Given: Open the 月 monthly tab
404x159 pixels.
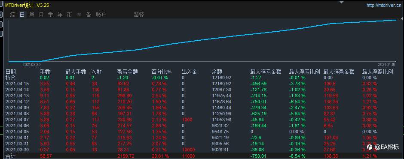Looking at the screenshot, I should 41,15.
